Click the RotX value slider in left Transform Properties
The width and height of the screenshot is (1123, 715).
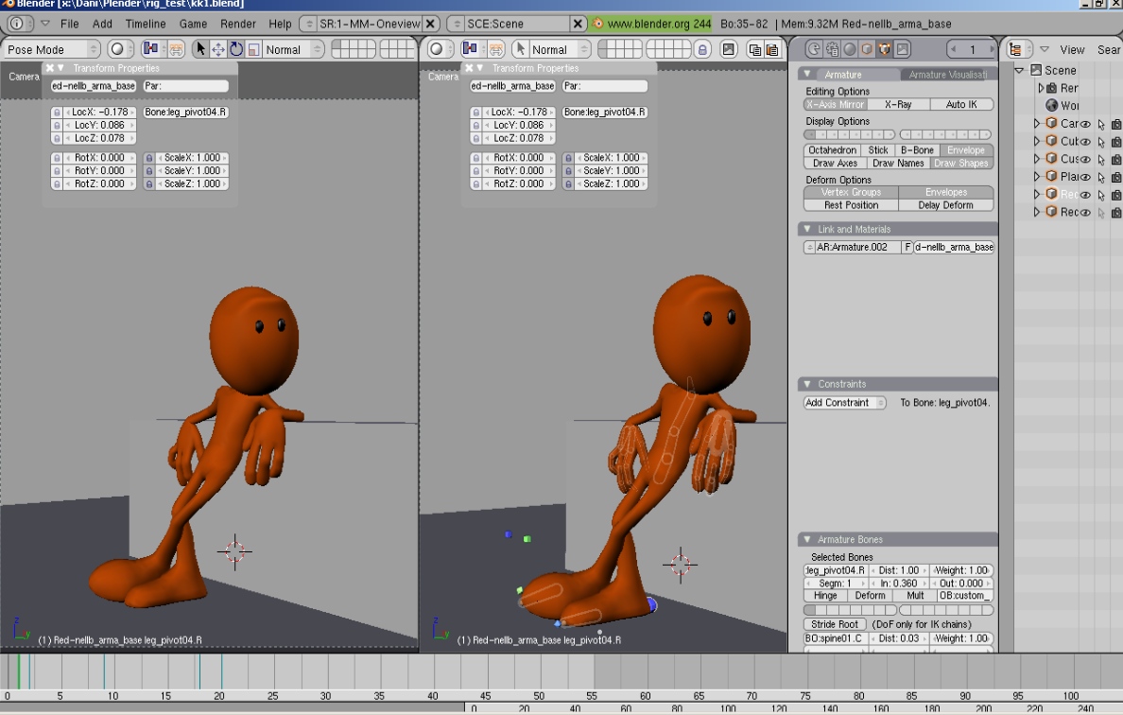coord(99,158)
